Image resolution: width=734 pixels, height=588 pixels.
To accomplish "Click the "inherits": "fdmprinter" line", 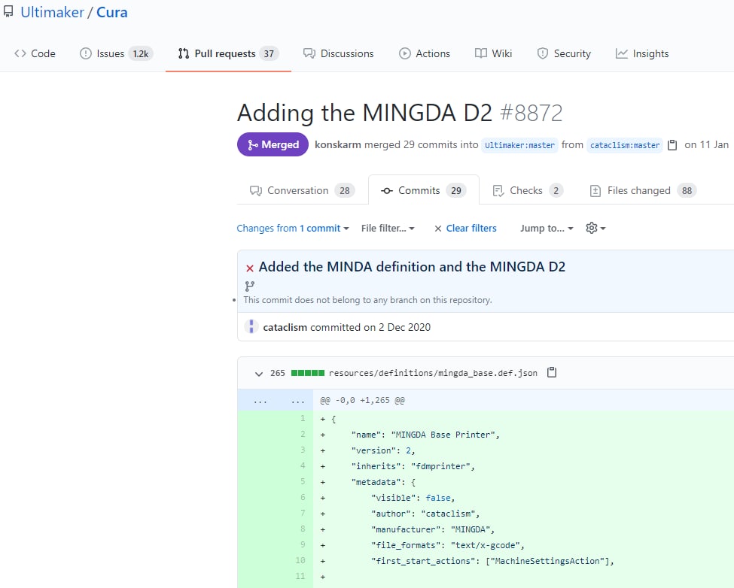I will [413, 466].
